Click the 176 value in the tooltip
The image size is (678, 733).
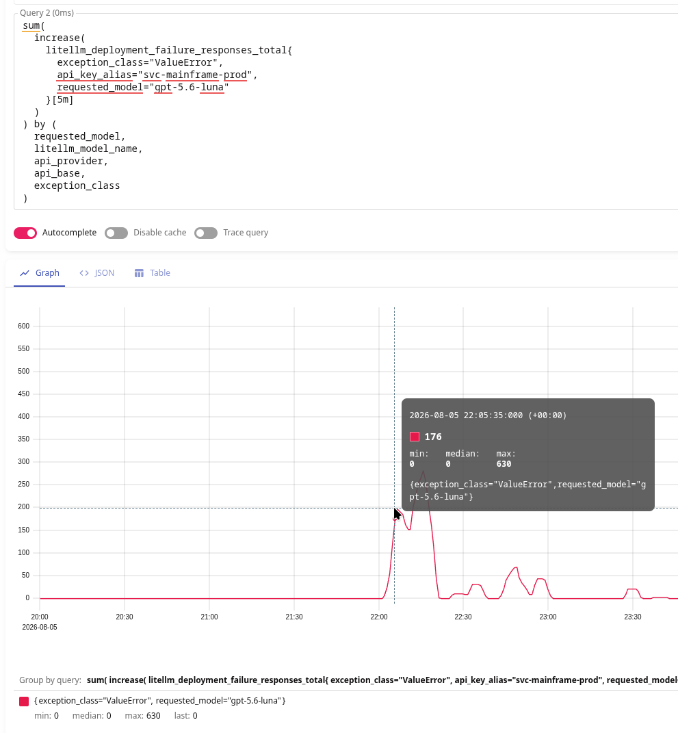pos(432,437)
